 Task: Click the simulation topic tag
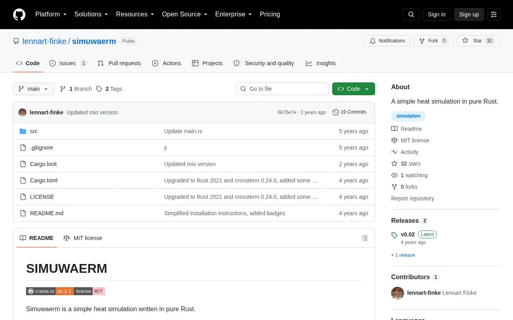pyautogui.click(x=408, y=116)
